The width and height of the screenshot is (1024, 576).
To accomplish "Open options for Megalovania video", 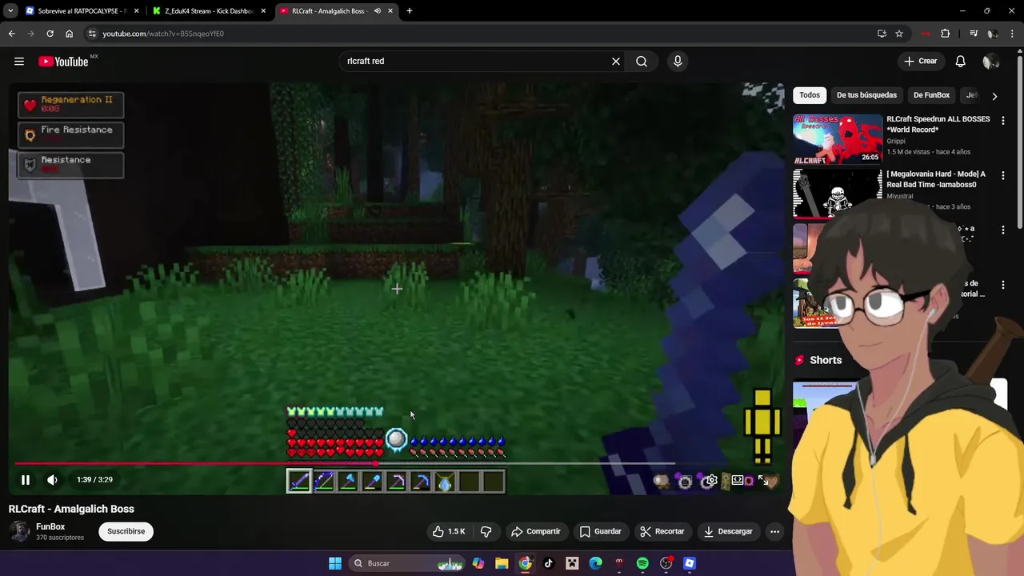I will [x=1003, y=175].
